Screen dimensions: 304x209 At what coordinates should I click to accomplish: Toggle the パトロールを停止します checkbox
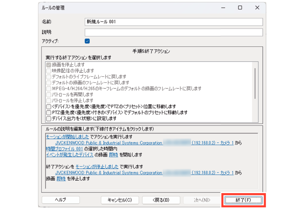coord(49,101)
